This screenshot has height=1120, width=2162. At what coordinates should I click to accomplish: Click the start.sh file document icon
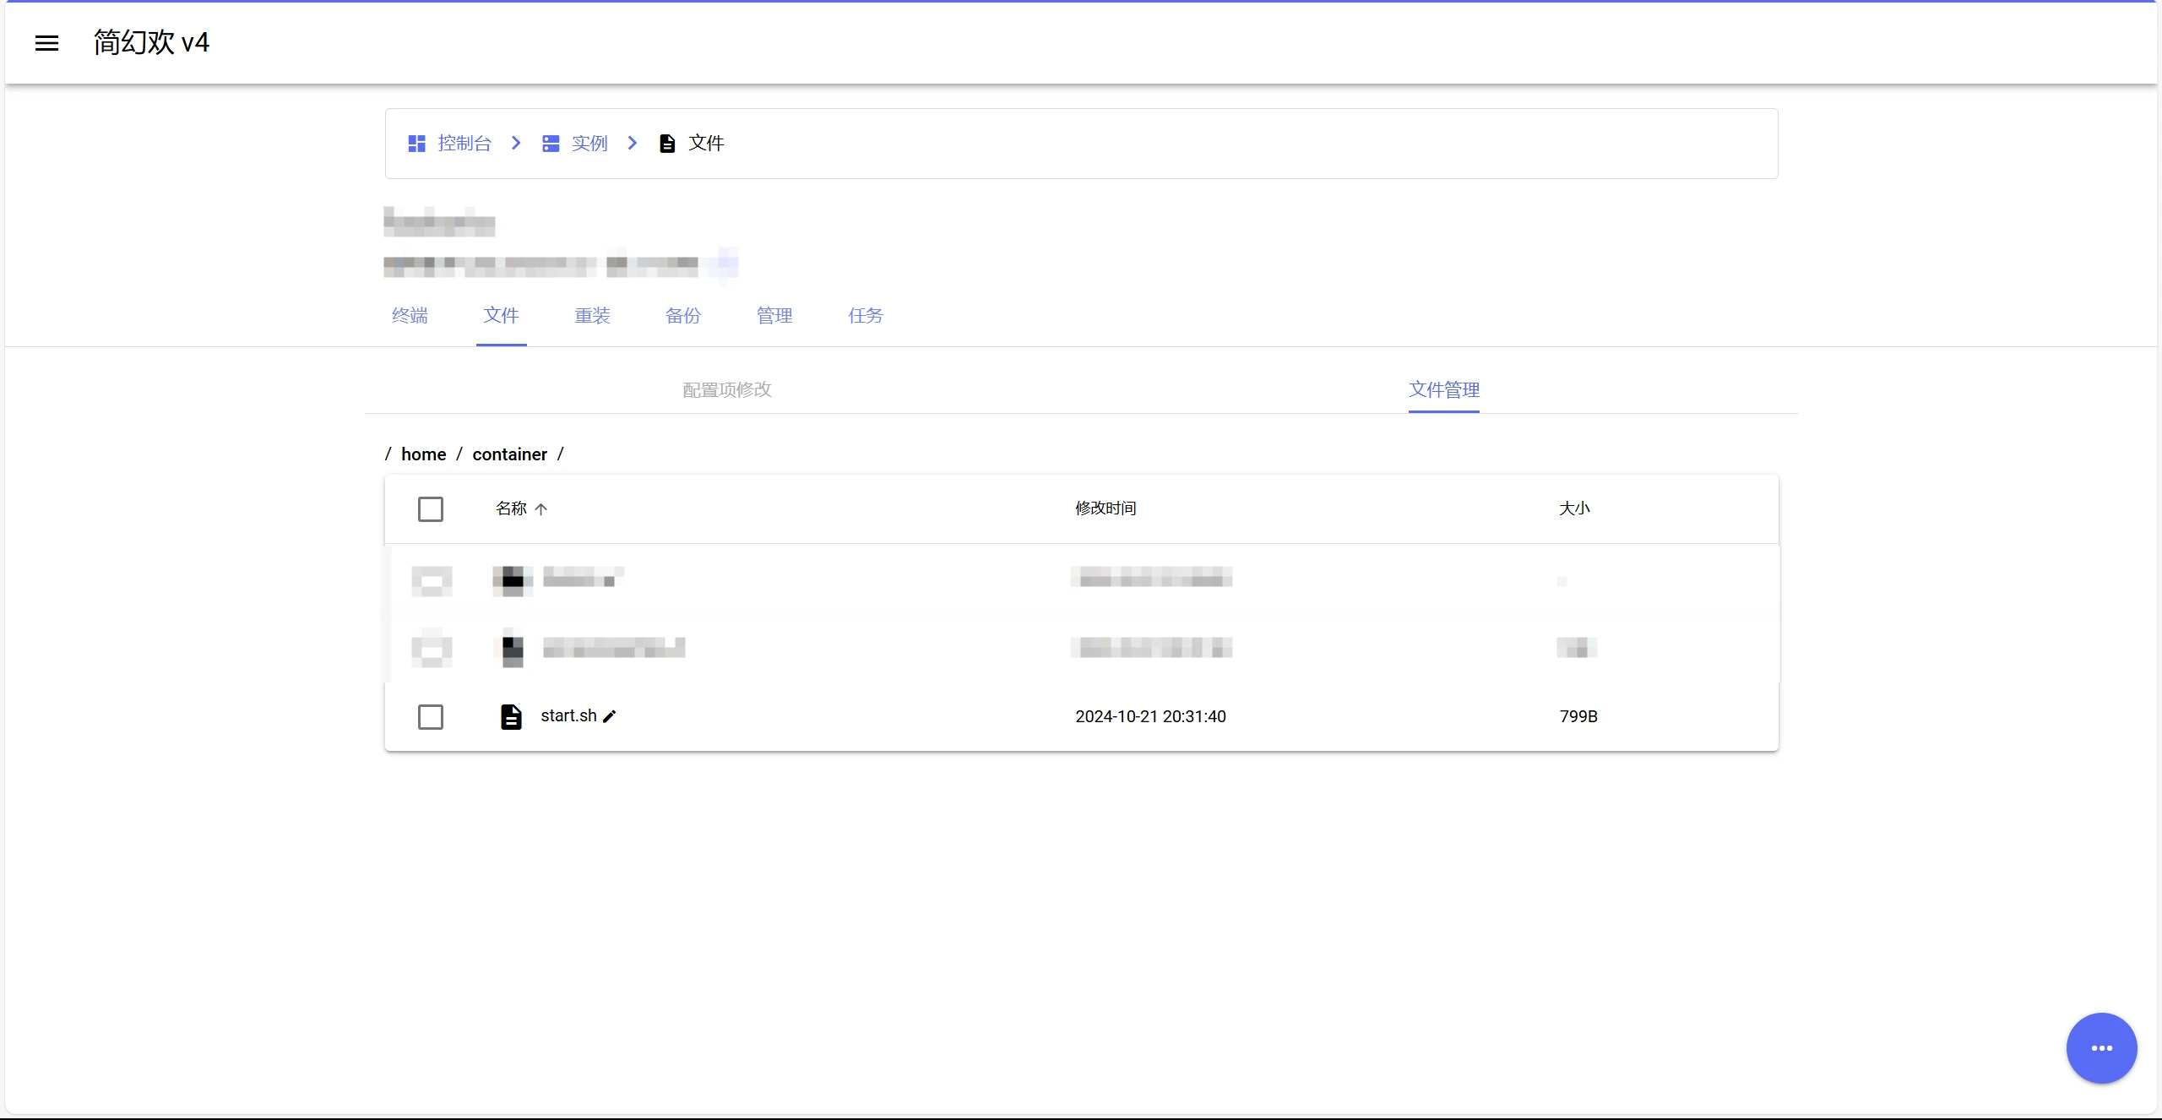pos(511,716)
